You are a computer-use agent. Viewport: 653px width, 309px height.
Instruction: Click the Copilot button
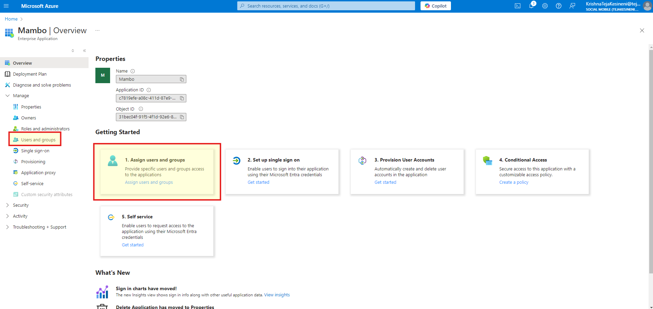pyautogui.click(x=436, y=6)
